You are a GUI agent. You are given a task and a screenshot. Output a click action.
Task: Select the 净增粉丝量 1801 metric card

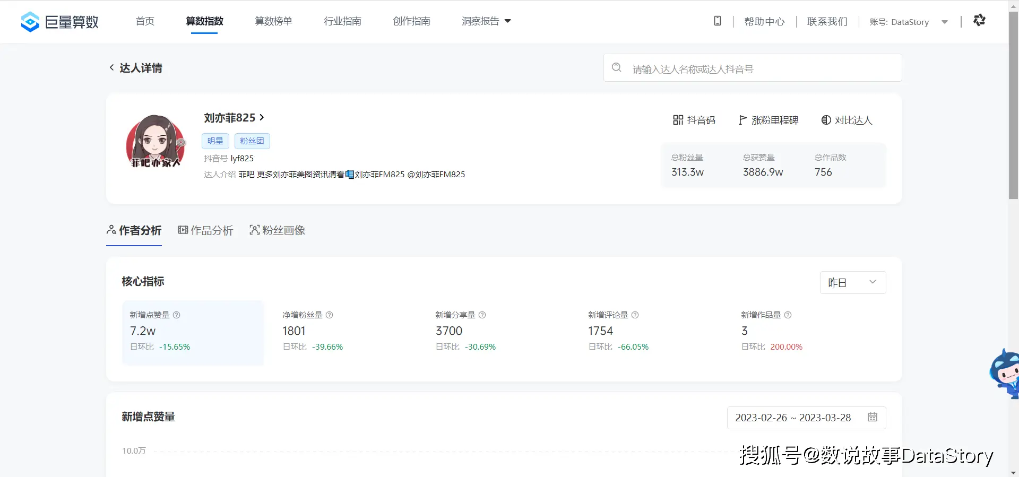point(346,332)
